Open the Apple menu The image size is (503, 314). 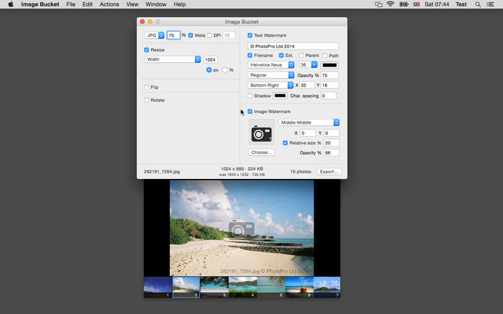[11, 4]
